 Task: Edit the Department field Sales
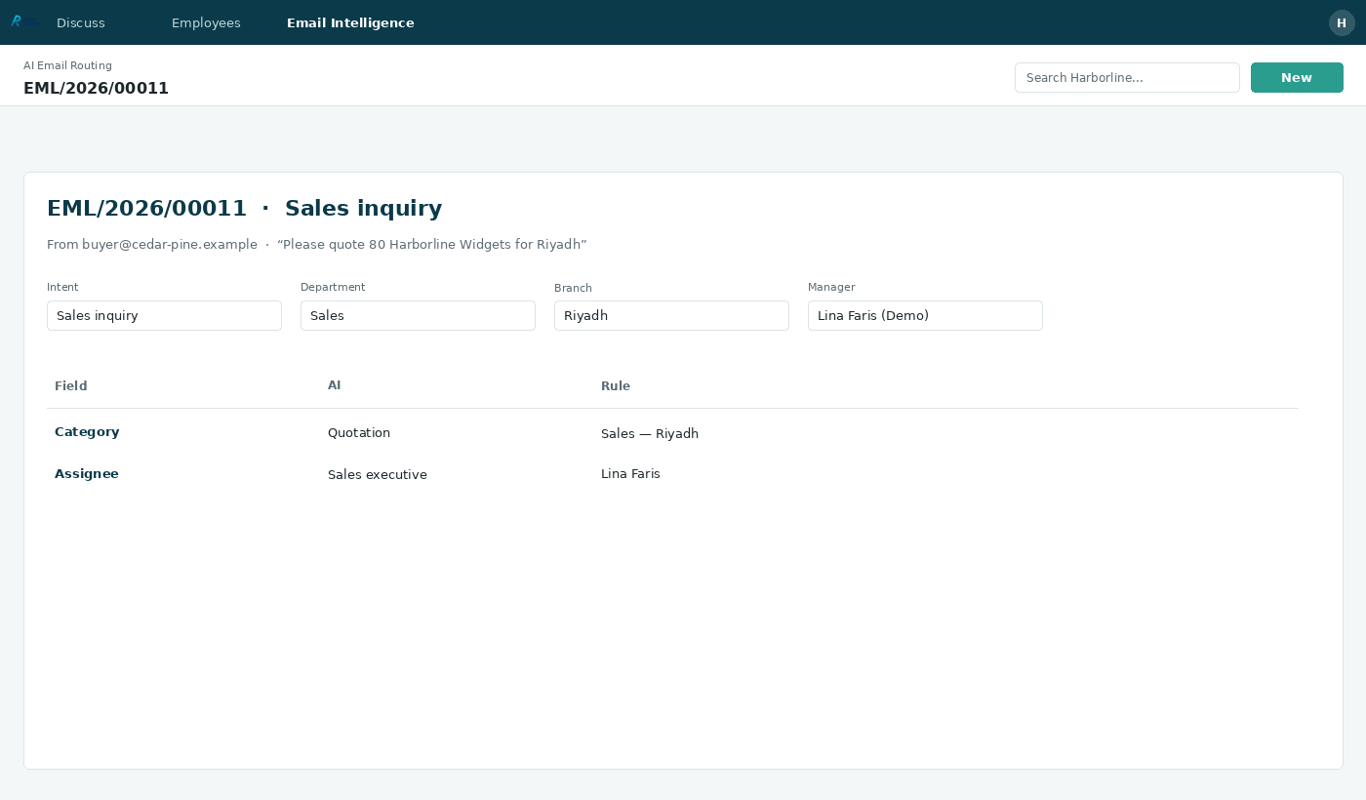(418, 315)
